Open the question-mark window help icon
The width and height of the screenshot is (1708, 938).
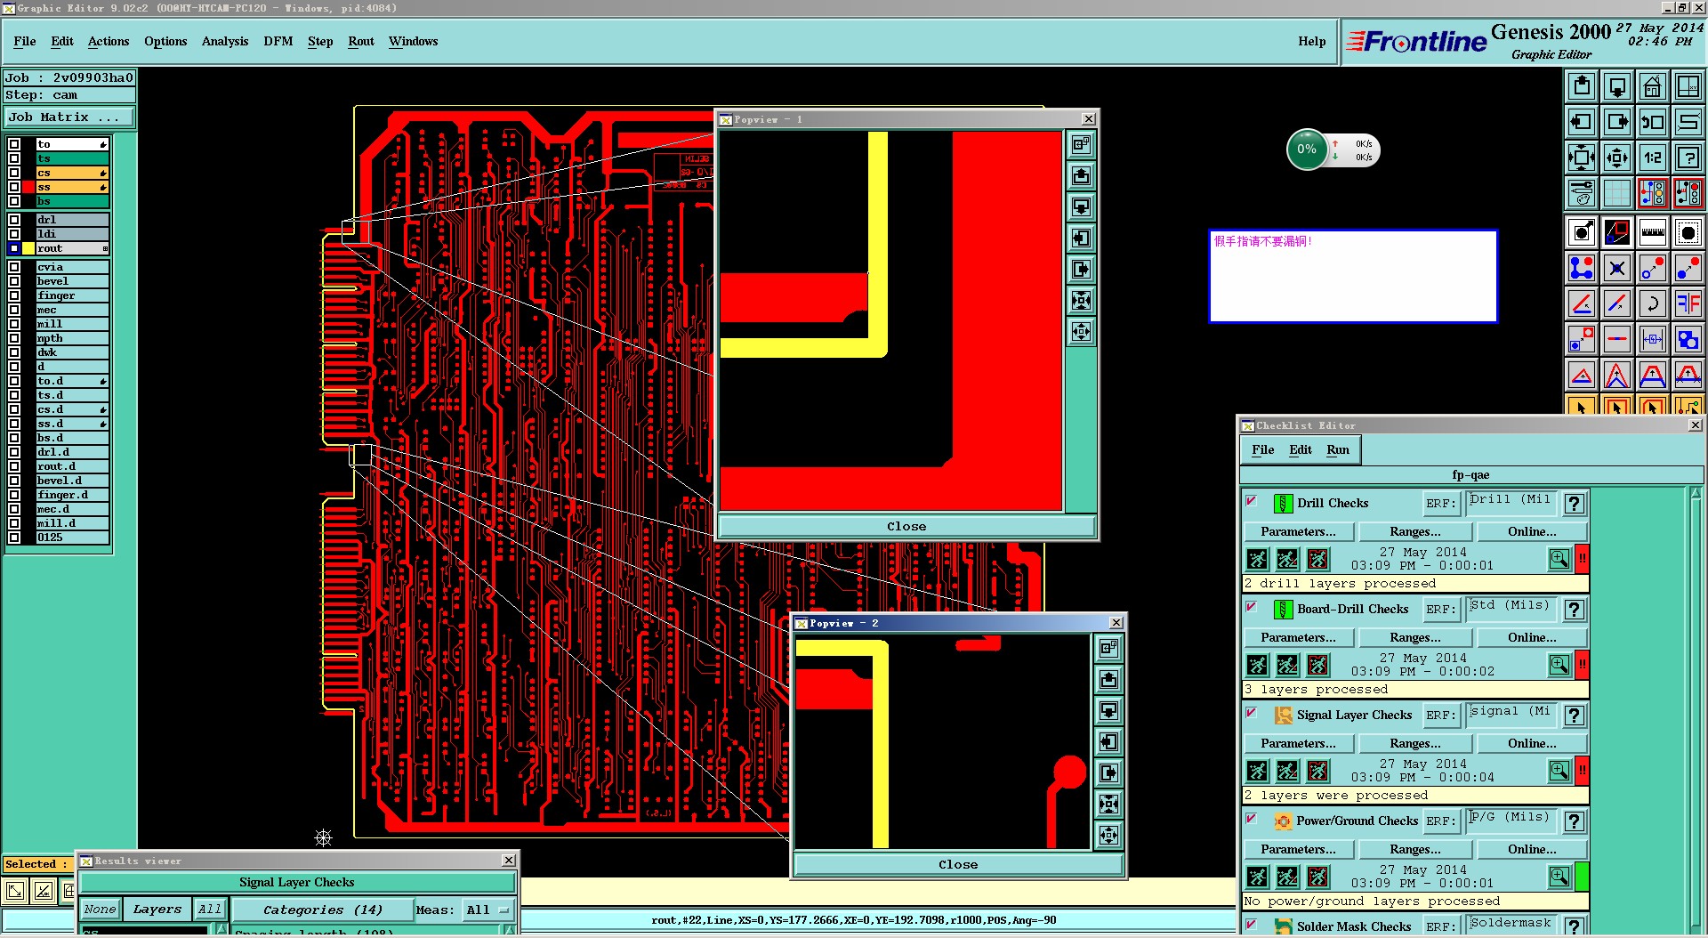[x=1688, y=158]
